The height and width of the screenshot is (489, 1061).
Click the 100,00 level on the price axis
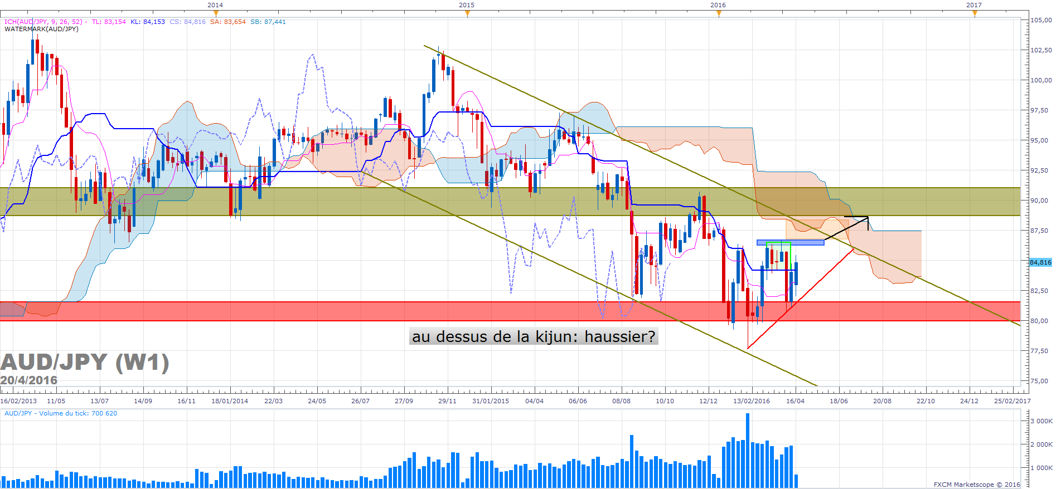coord(1041,80)
